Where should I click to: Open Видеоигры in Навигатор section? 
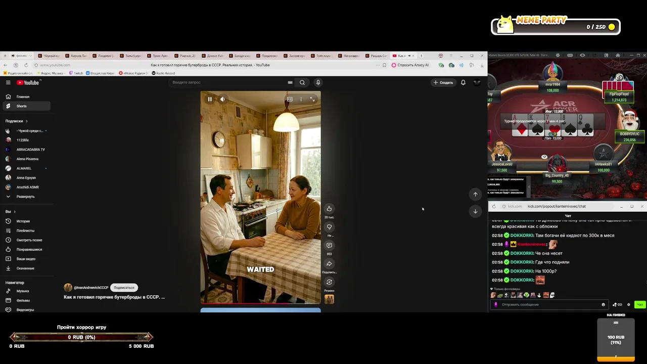coord(25,309)
